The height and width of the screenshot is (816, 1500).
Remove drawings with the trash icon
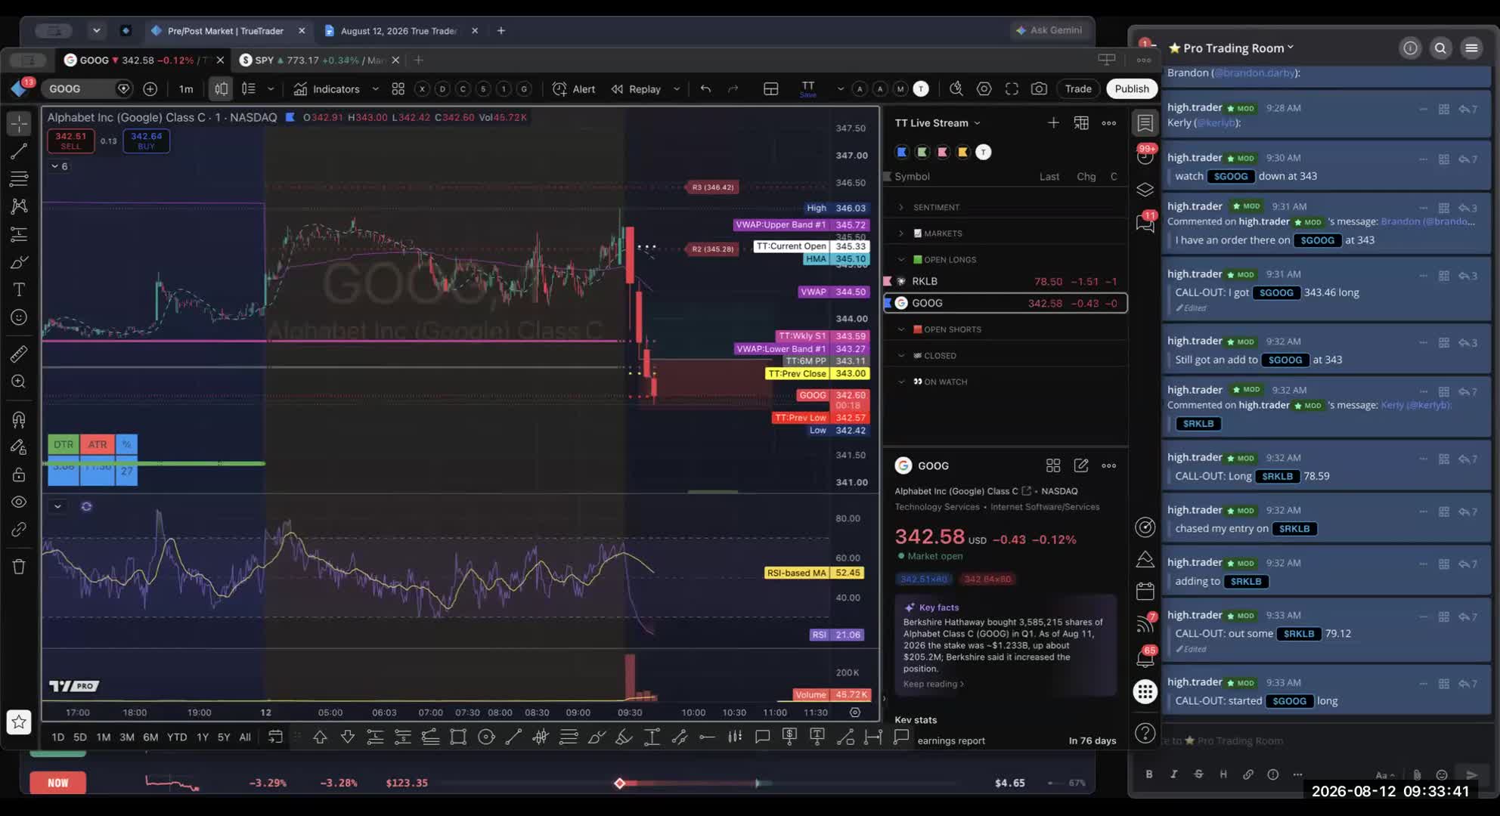[x=19, y=567]
